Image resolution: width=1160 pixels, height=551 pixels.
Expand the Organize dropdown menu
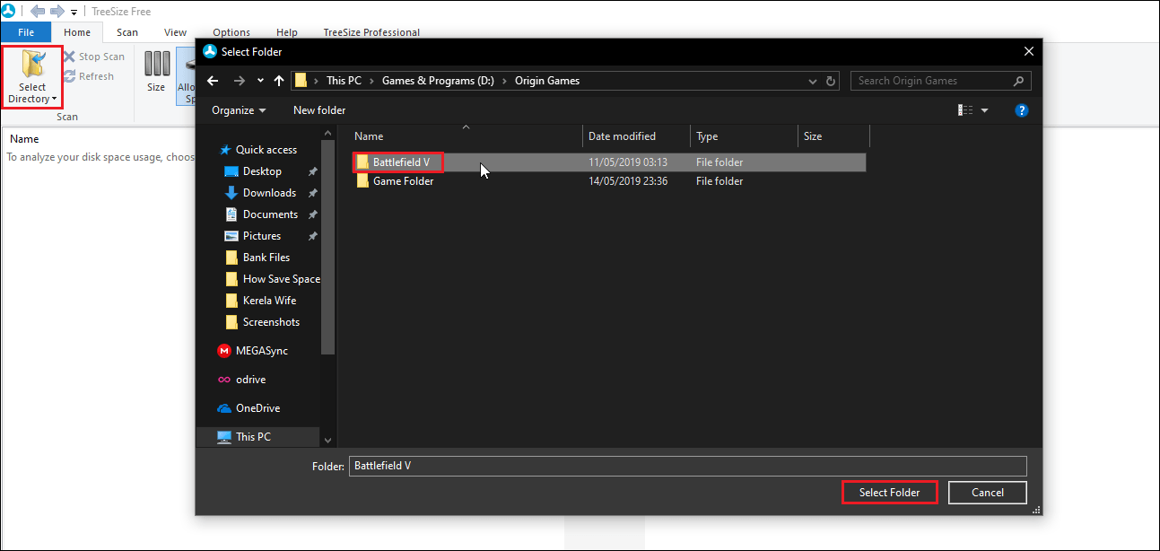pos(239,110)
